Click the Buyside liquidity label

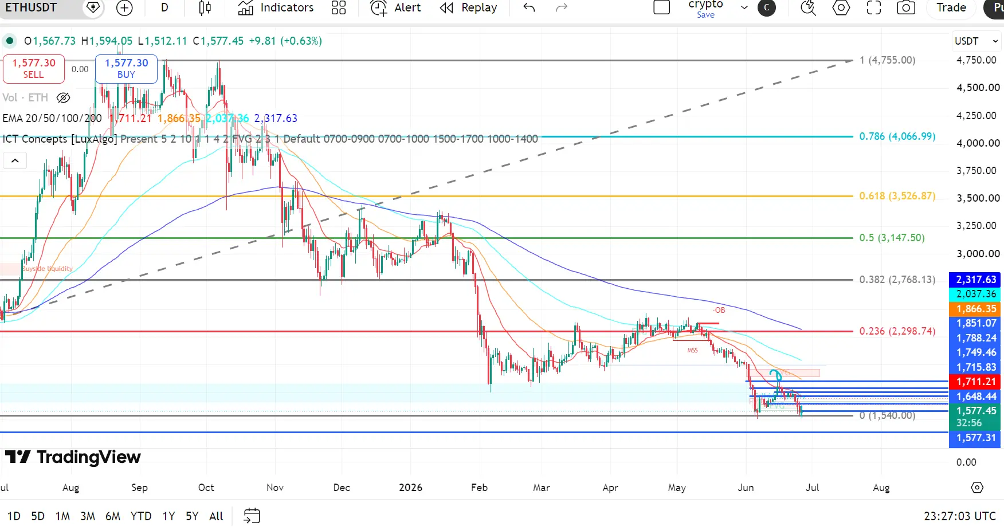coord(48,269)
